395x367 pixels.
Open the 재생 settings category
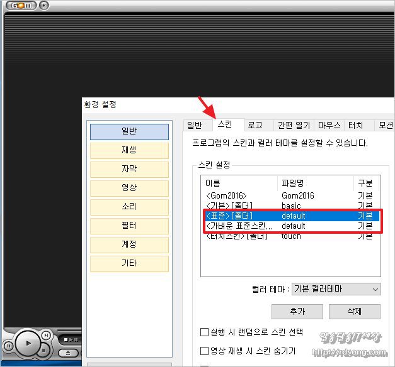129,150
